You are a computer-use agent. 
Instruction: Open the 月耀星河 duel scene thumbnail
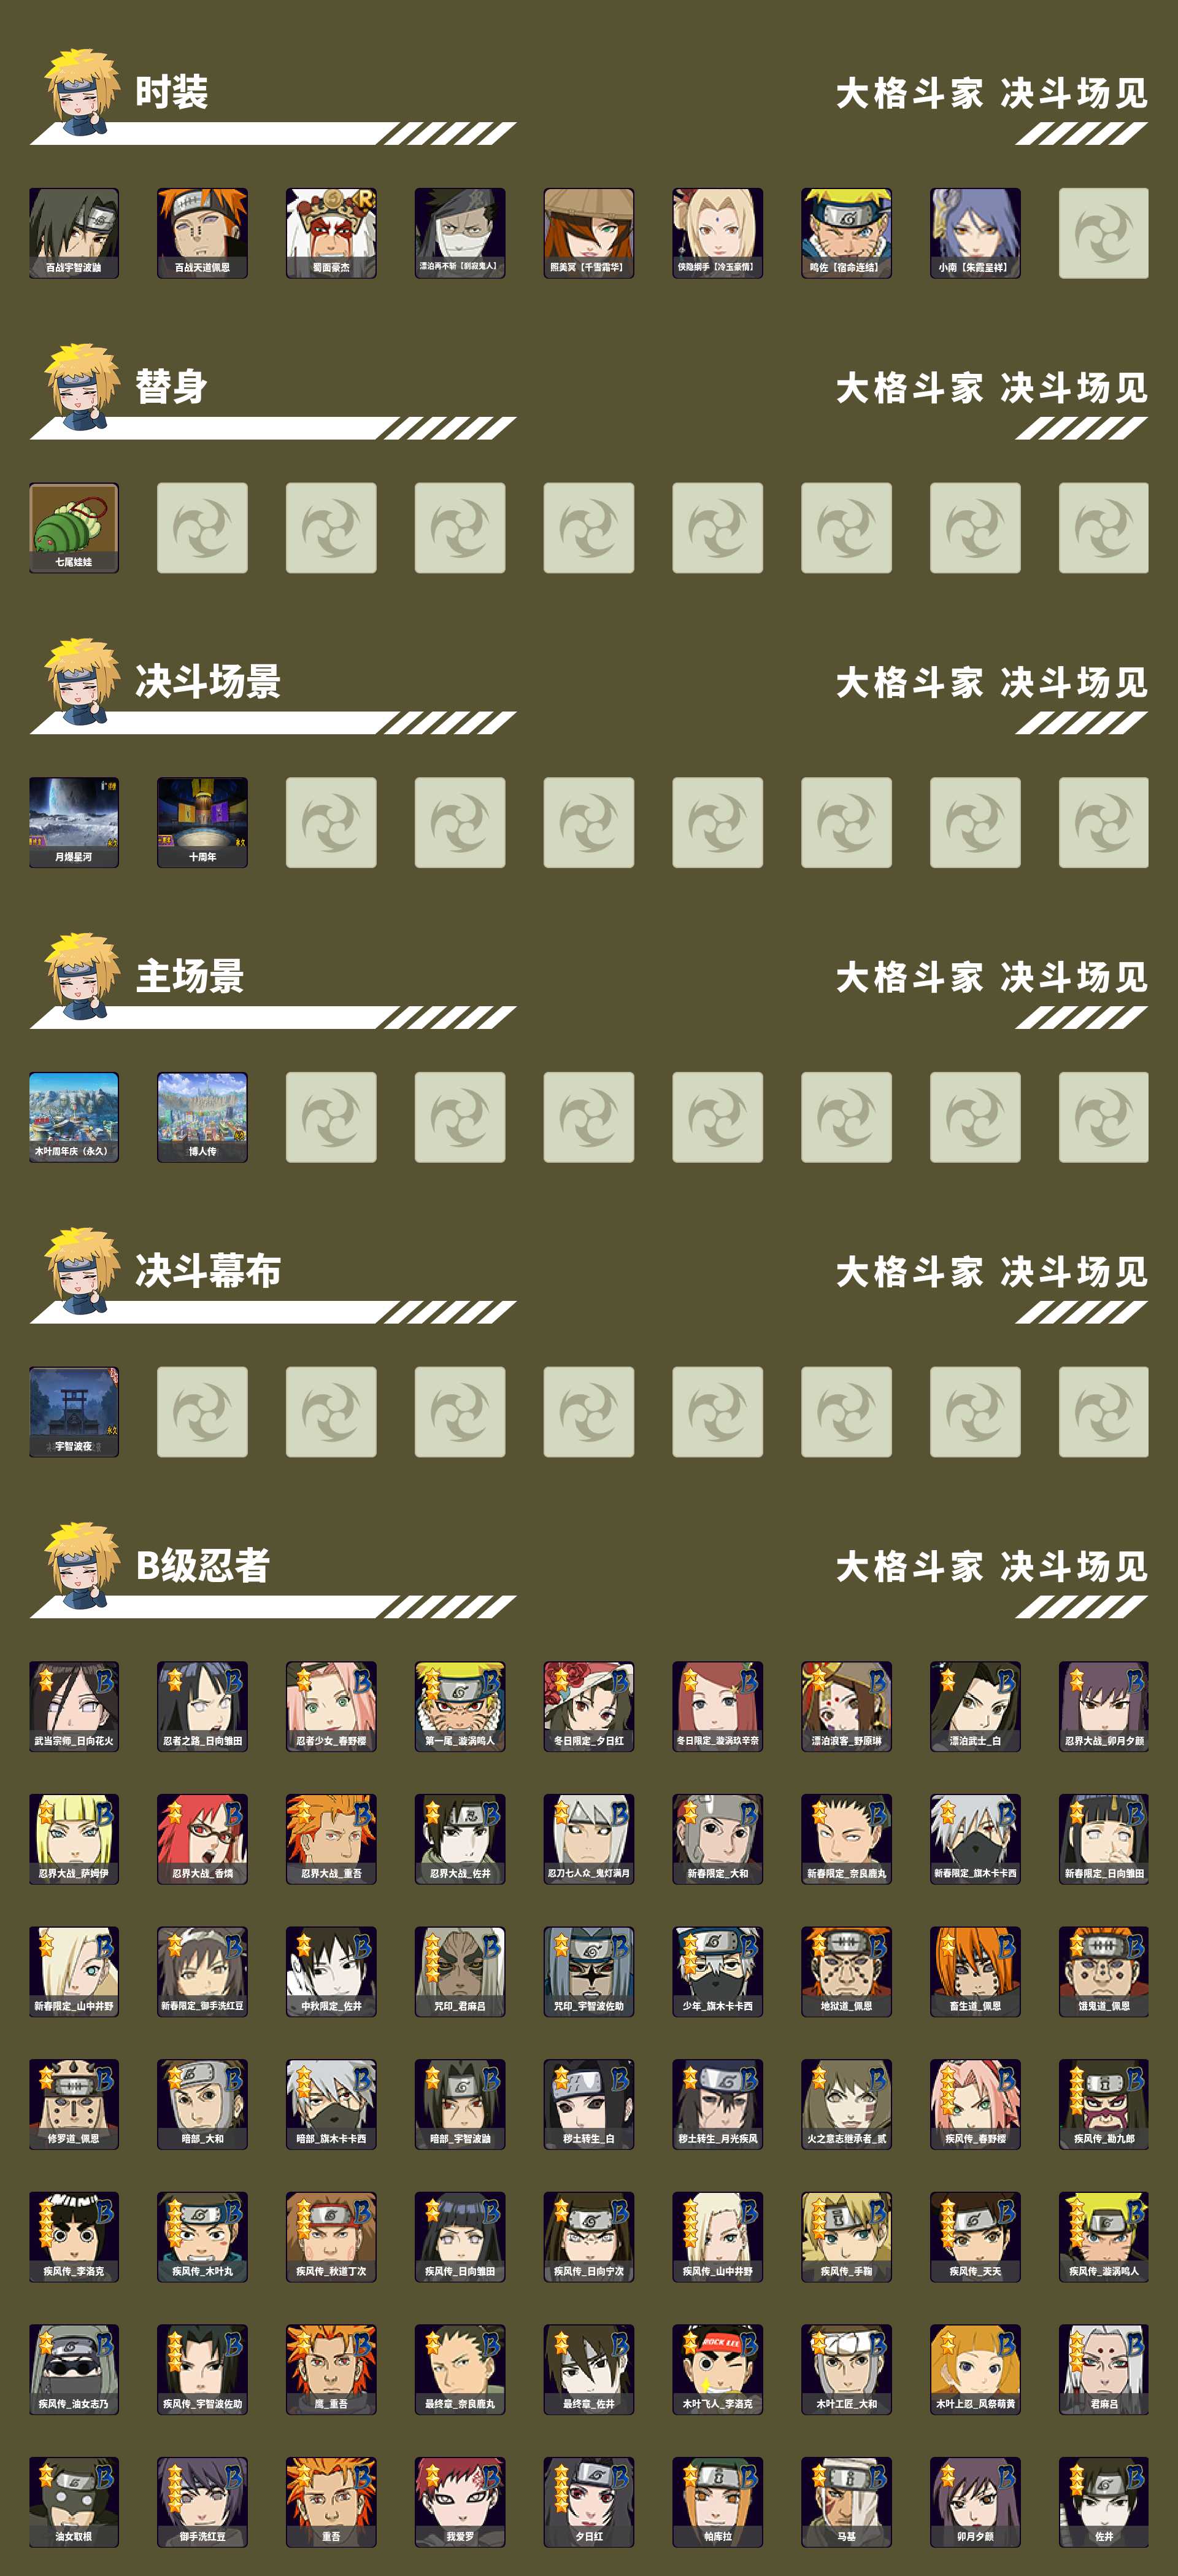(74, 822)
